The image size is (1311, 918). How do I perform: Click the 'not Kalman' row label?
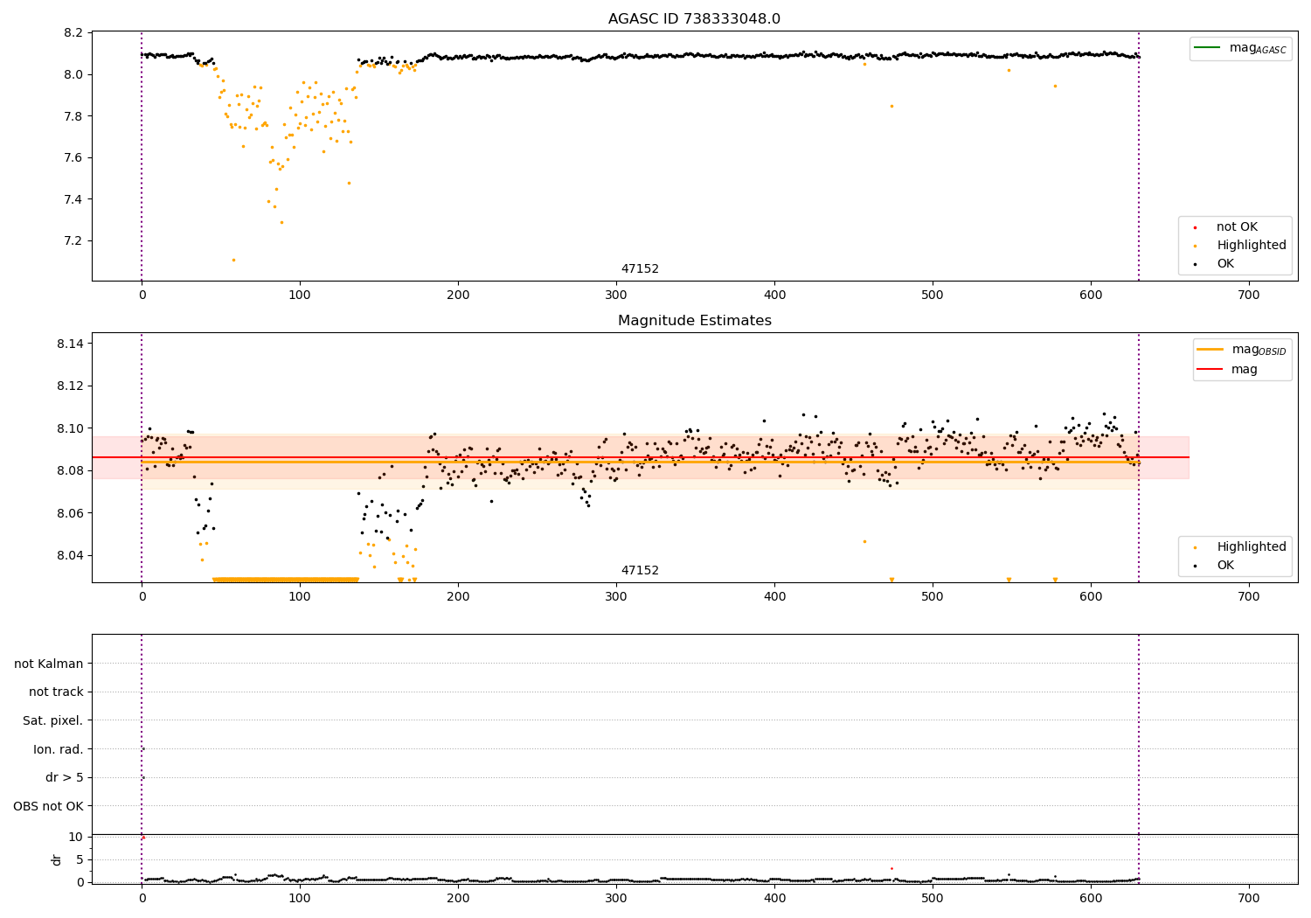pos(49,664)
